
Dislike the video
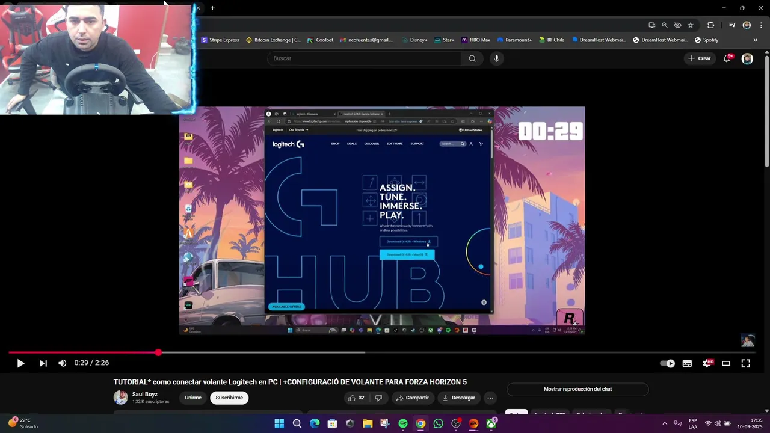coord(378,398)
